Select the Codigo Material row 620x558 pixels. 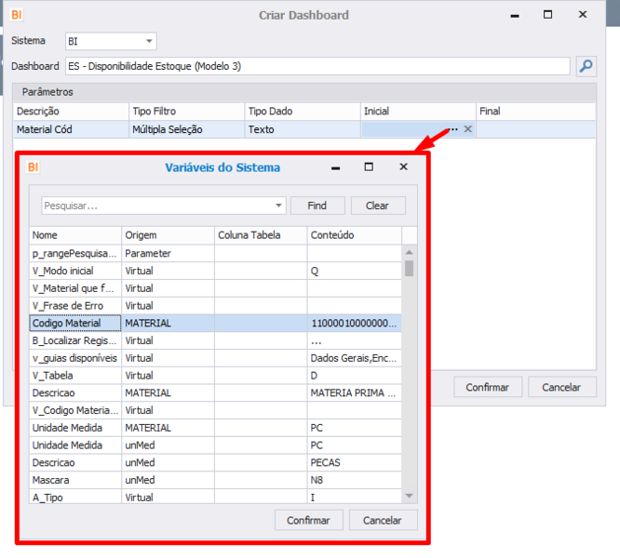pyautogui.click(x=215, y=323)
